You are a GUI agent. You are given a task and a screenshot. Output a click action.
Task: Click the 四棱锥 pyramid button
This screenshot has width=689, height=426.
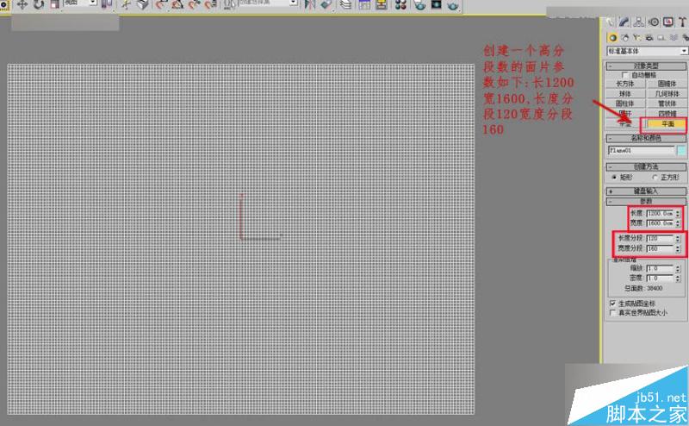[667, 114]
